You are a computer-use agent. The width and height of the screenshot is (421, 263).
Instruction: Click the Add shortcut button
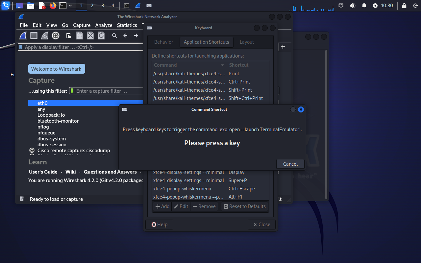[x=162, y=206]
